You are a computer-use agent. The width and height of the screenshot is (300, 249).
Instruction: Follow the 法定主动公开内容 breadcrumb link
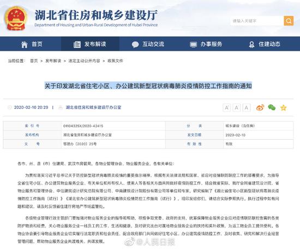[x=84, y=61]
